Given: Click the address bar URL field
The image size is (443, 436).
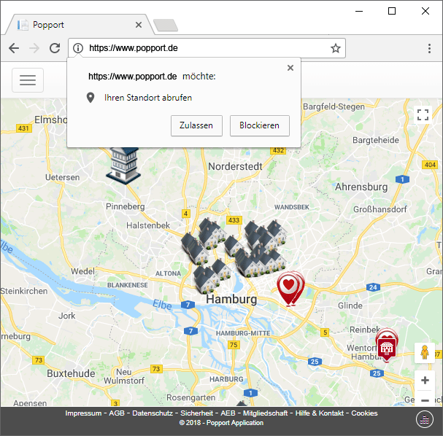Looking at the screenshot, I should [204, 48].
